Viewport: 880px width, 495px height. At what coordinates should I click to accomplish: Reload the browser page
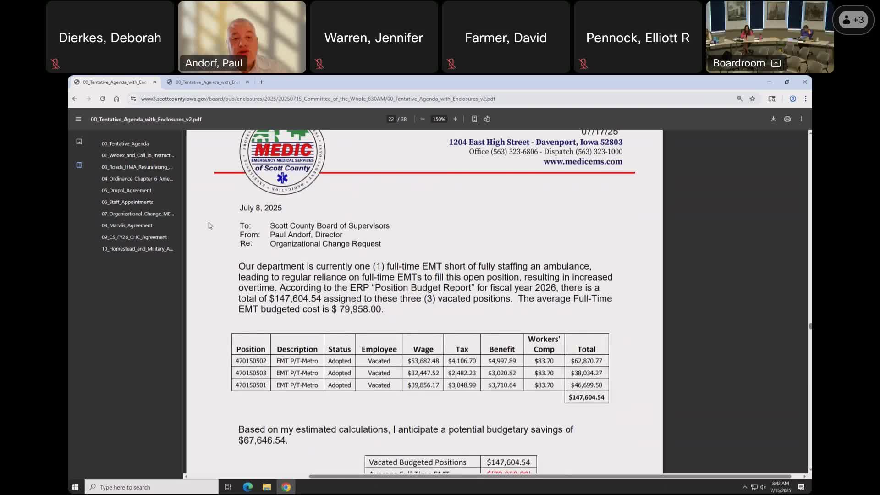click(x=102, y=99)
